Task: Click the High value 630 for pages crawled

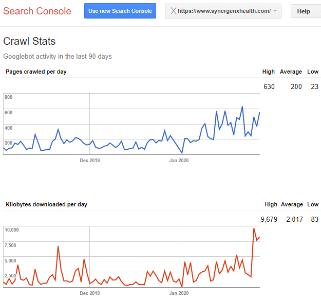Action: tap(269, 86)
